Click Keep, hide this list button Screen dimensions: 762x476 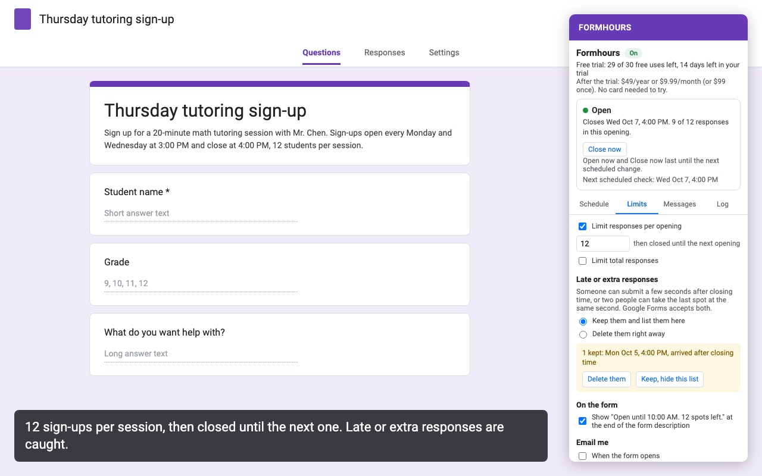pyautogui.click(x=670, y=379)
